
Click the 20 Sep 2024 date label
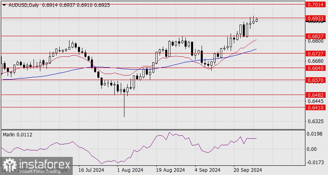pyautogui.click(x=248, y=170)
